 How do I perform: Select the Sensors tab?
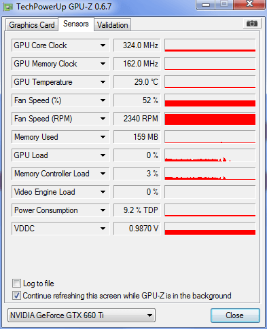pos(76,24)
